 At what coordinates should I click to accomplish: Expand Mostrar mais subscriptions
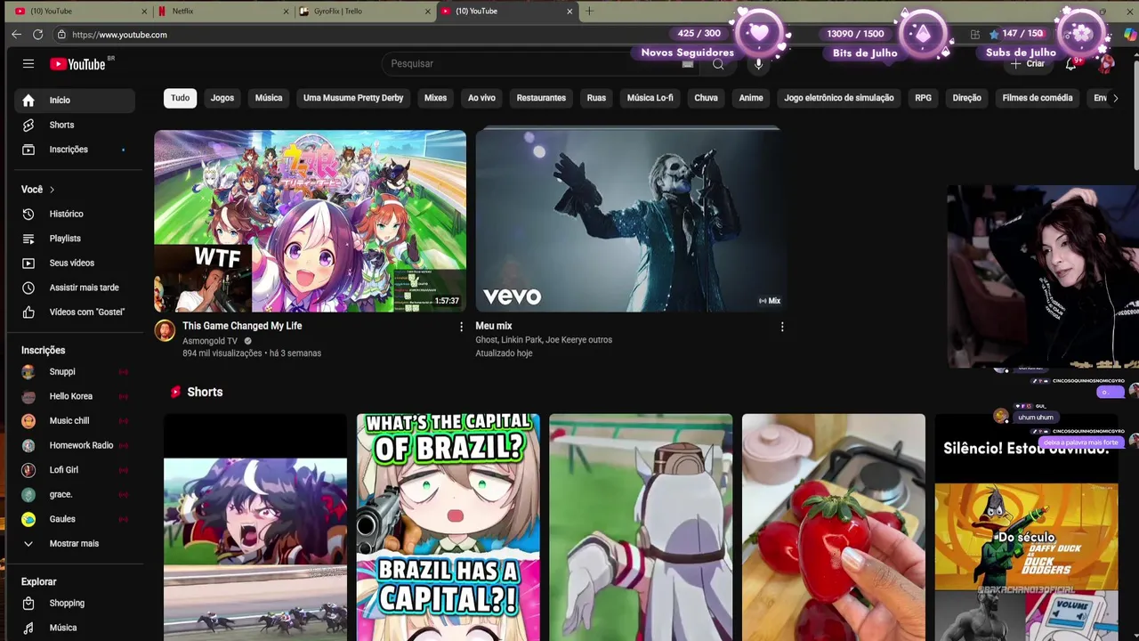pos(75,543)
